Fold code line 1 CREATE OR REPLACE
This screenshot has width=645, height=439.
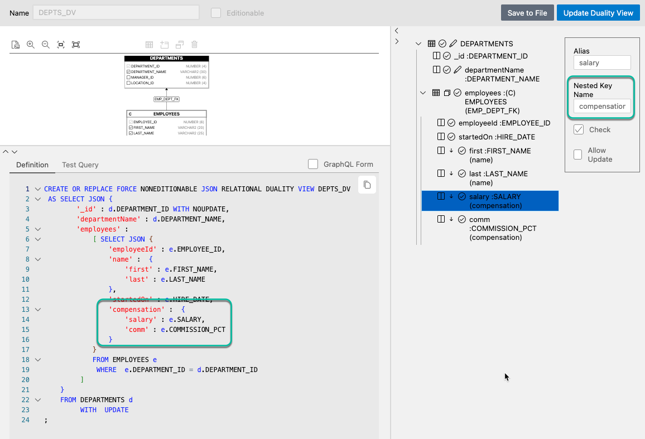(x=38, y=189)
